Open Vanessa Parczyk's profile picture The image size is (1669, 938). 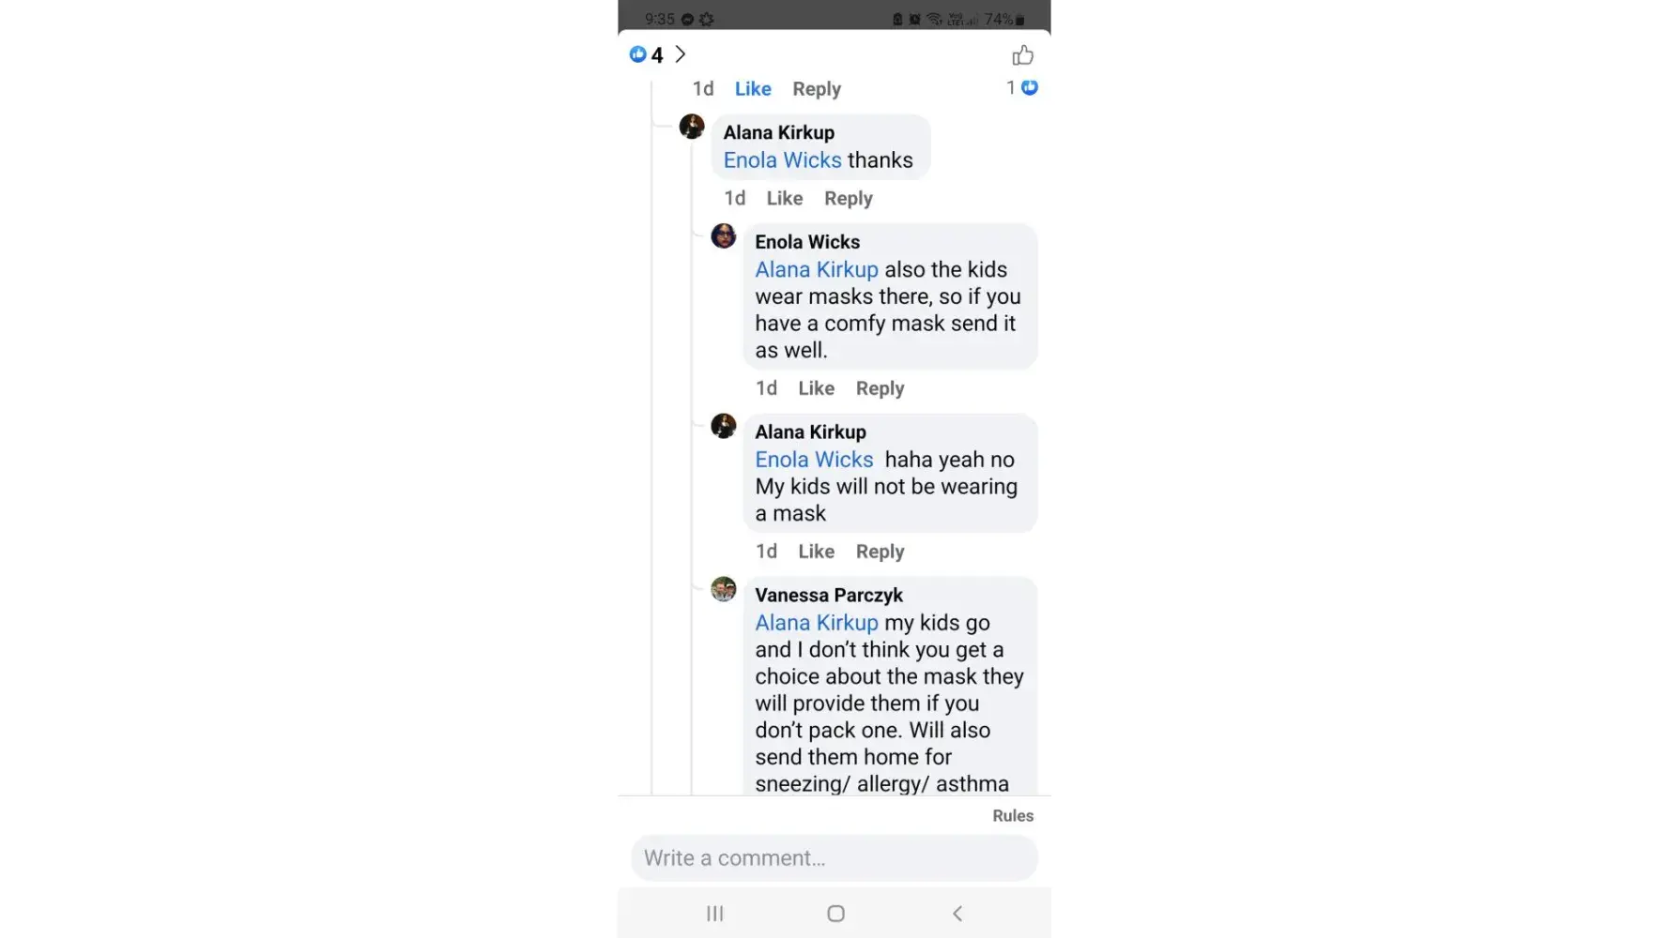pos(724,589)
